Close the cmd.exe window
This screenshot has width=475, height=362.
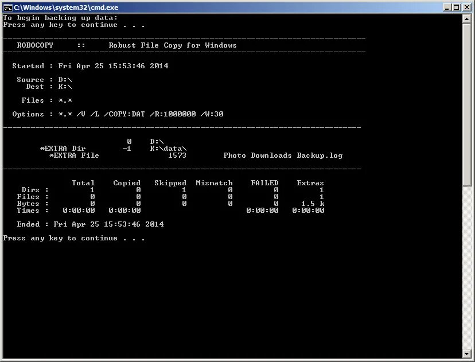coord(466,7)
